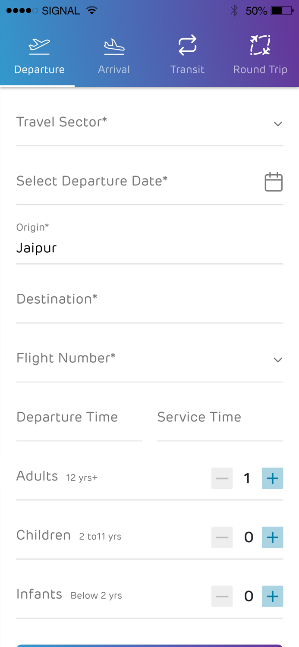Open the calendar date picker icon

point(274,182)
